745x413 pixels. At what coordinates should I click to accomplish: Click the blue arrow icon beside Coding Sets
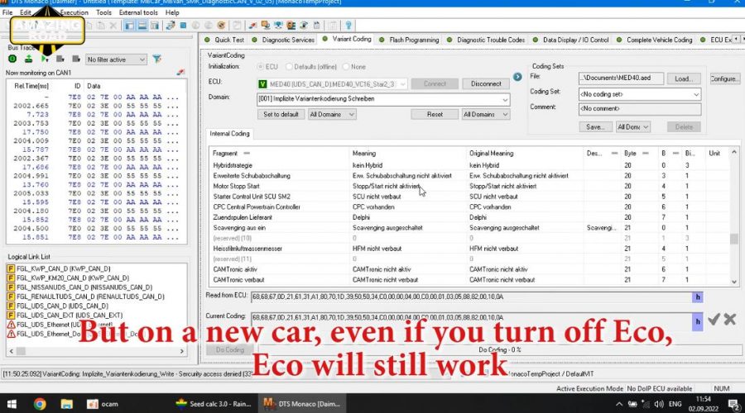point(517,76)
